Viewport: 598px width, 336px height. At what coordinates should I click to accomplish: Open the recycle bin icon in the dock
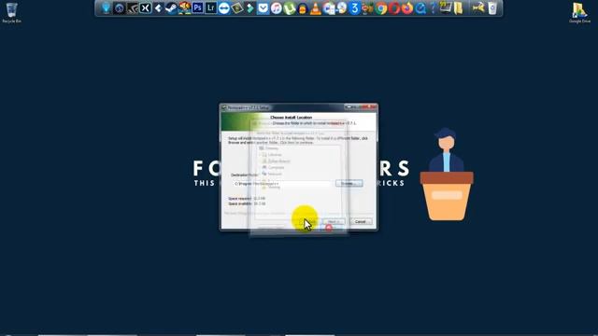click(492, 8)
